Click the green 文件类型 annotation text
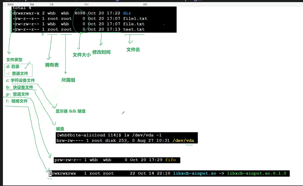The height and width of the screenshot is (186, 303). click(x=14, y=60)
